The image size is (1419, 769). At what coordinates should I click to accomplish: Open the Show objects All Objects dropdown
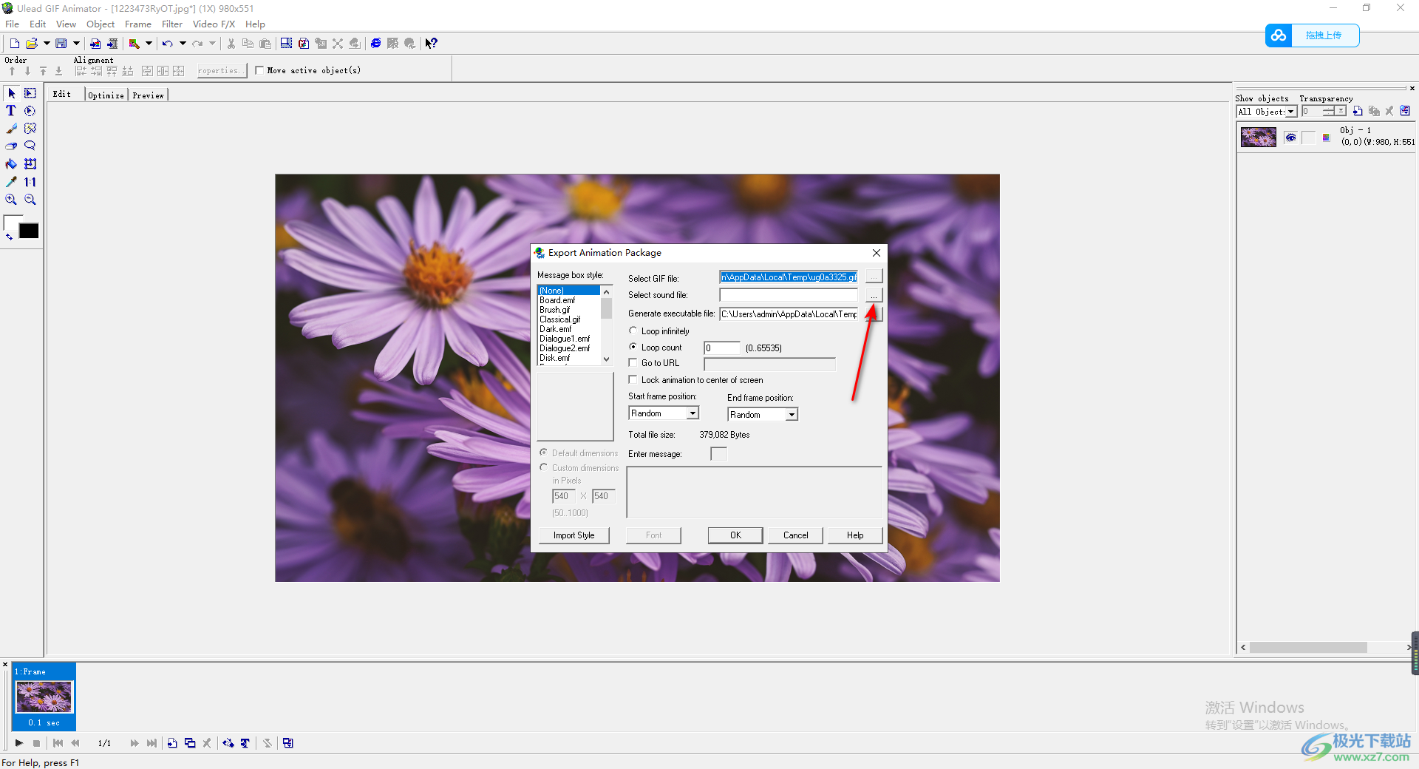pos(1290,112)
